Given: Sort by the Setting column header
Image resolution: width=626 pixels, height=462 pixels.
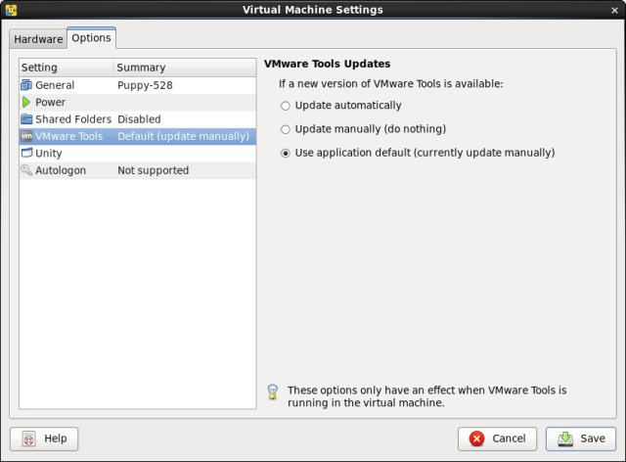Looking at the screenshot, I should pyautogui.click(x=67, y=68).
